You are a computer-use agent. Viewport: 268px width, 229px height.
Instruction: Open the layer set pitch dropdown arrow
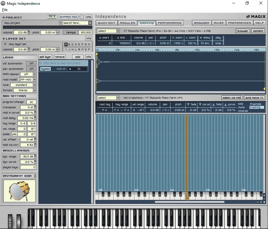point(58,49)
